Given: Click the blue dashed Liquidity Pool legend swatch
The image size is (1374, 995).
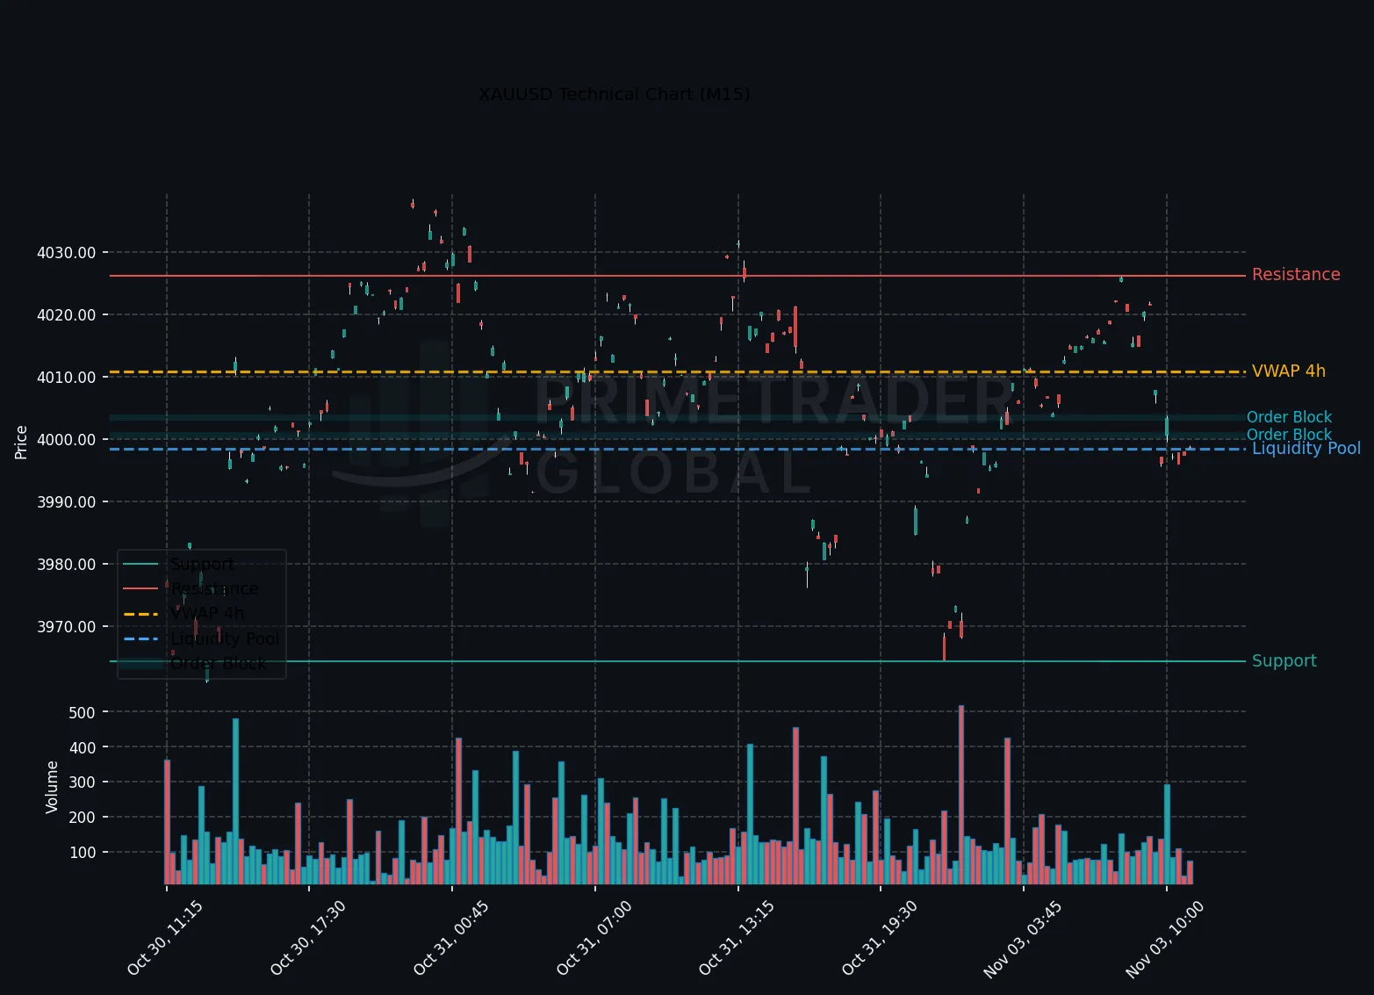Looking at the screenshot, I should tap(141, 638).
